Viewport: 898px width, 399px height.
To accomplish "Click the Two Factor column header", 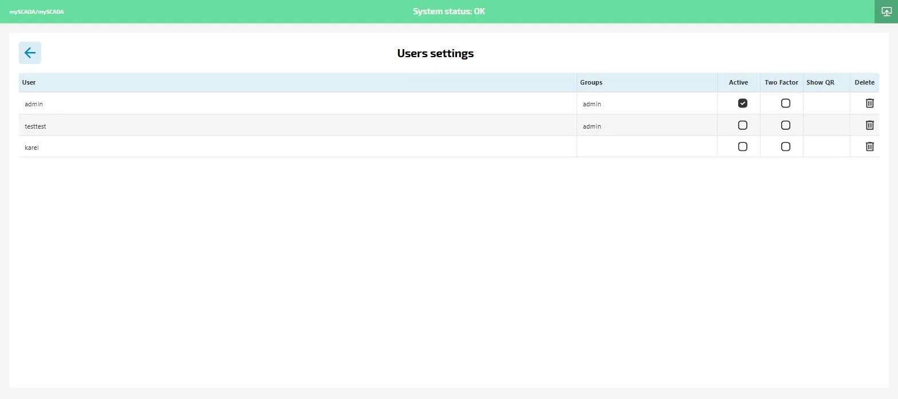I will [782, 82].
